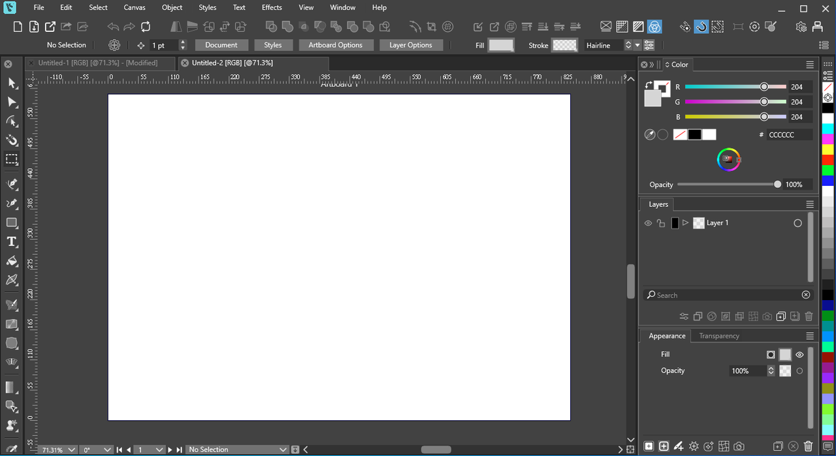Viewport: 836px width, 456px height.
Task: Click the eyedropper icon in Color panel
Action: pos(650,134)
